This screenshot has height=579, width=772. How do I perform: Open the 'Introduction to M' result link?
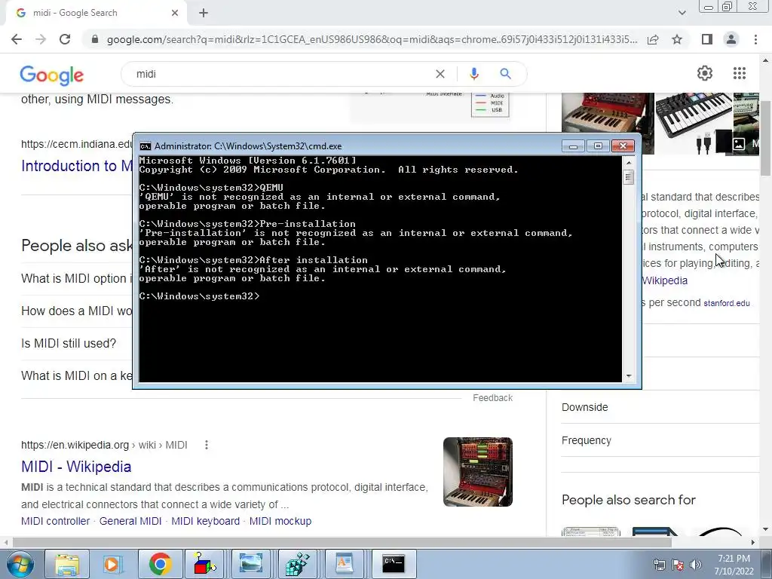[x=76, y=166]
